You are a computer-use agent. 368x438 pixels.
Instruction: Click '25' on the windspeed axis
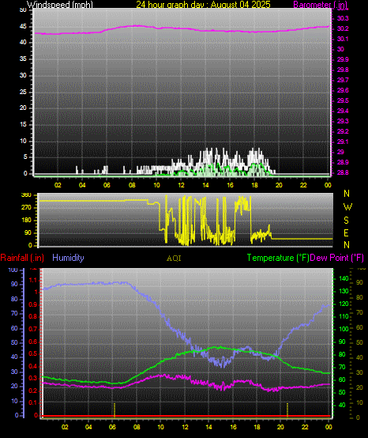tap(23, 92)
